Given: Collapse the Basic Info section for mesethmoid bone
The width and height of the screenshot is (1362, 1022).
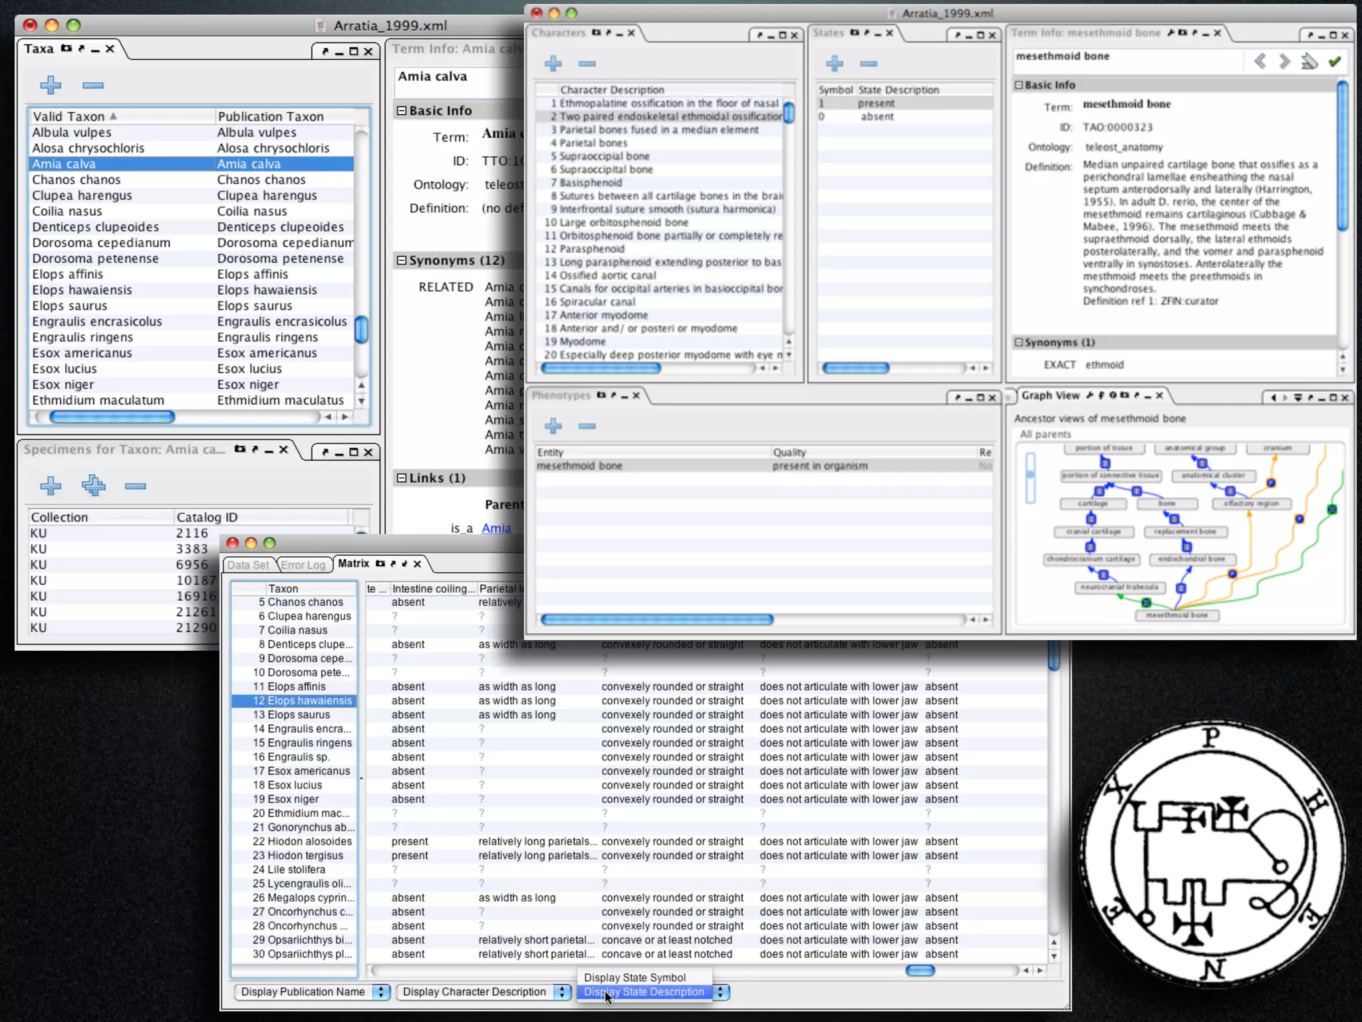Looking at the screenshot, I should pyautogui.click(x=1018, y=85).
